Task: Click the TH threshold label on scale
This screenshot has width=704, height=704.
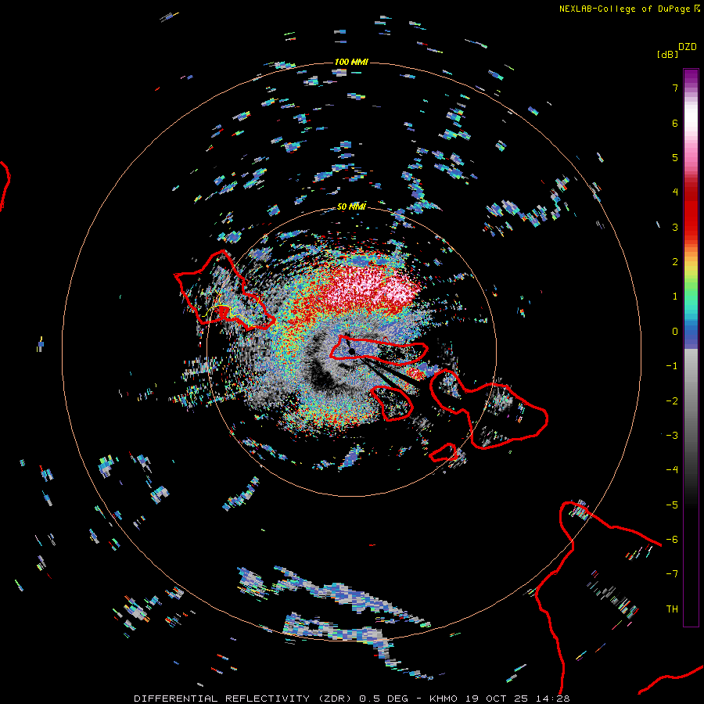Action: [672, 609]
